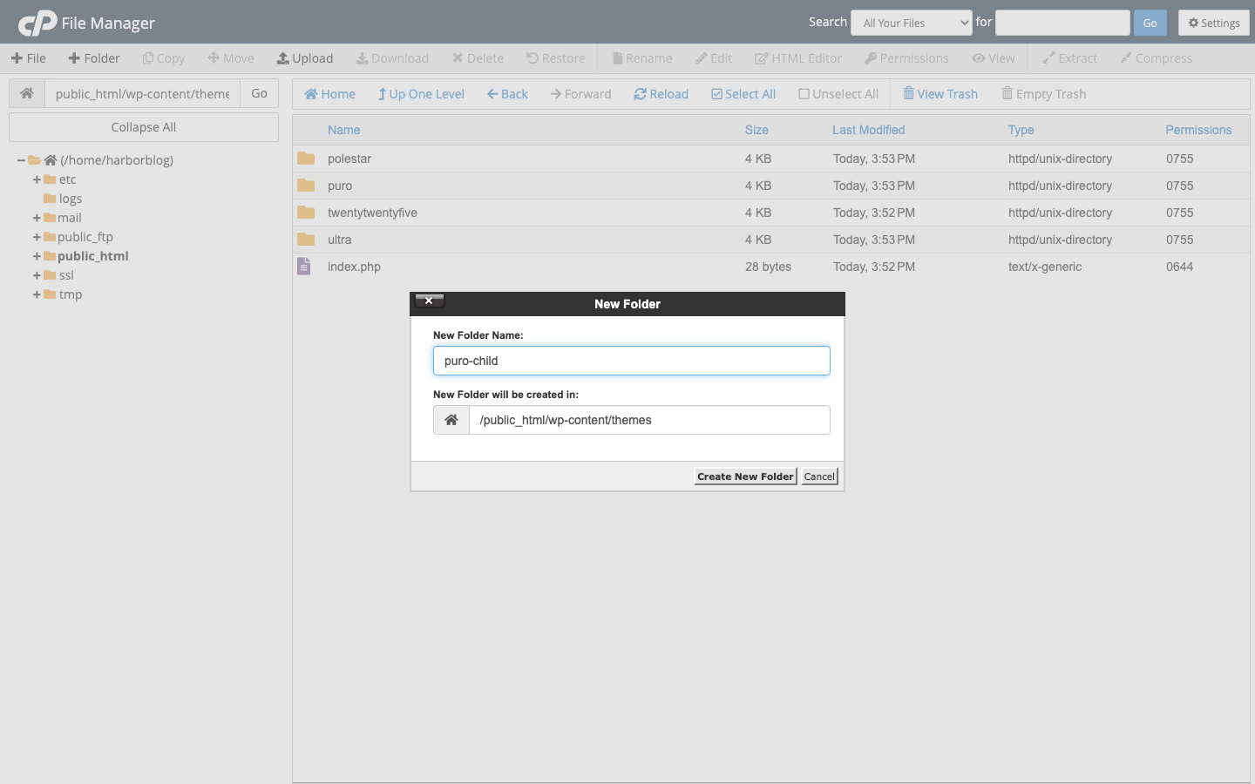The height and width of the screenshot is (784, 1255).
Task: Collapse the /home/harborblog root node
Action: (x=21, y=160)
